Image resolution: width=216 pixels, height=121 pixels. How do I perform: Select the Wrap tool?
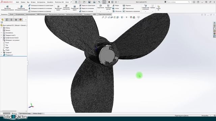click(x=127, y=5)
